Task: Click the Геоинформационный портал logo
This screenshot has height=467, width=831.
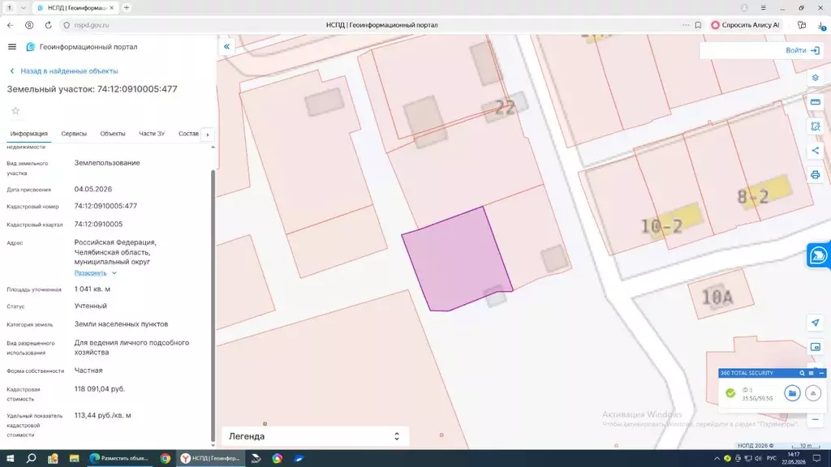Action: pyautogui.click(x=82, y=46)
